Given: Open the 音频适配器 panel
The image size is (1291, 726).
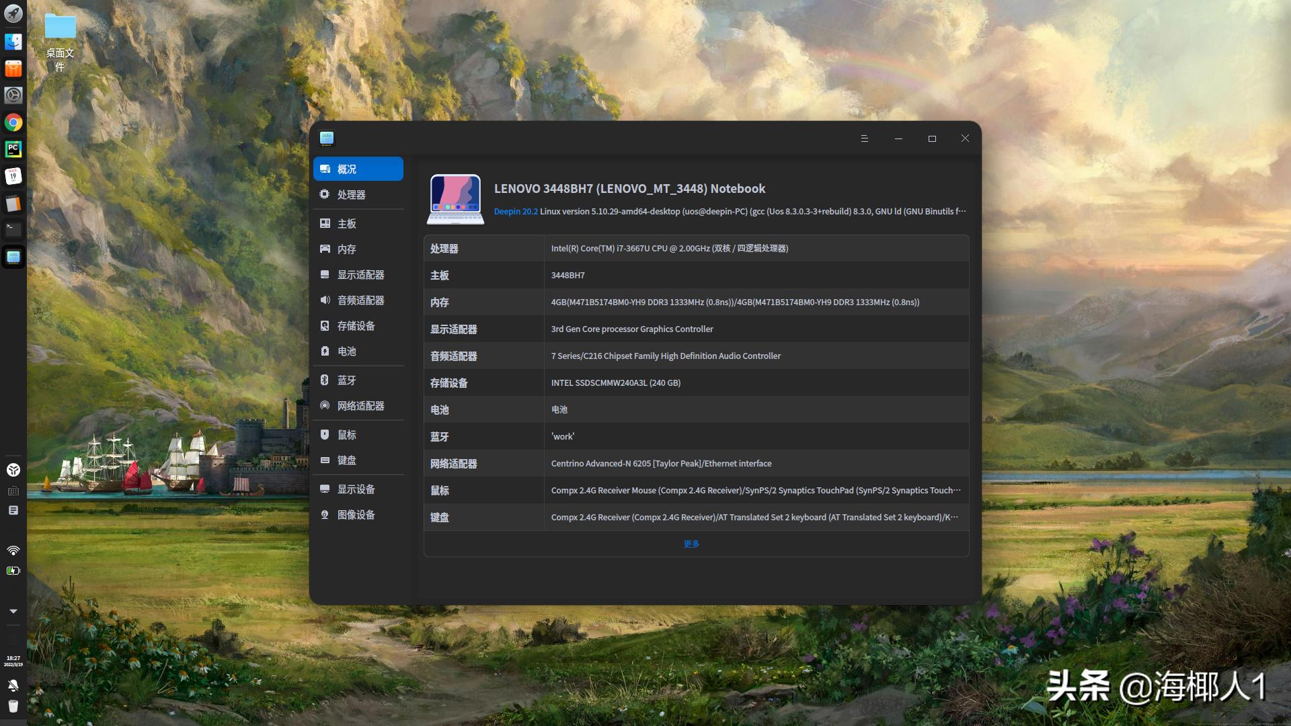Looking at the screenshot, I should point(361,300).
